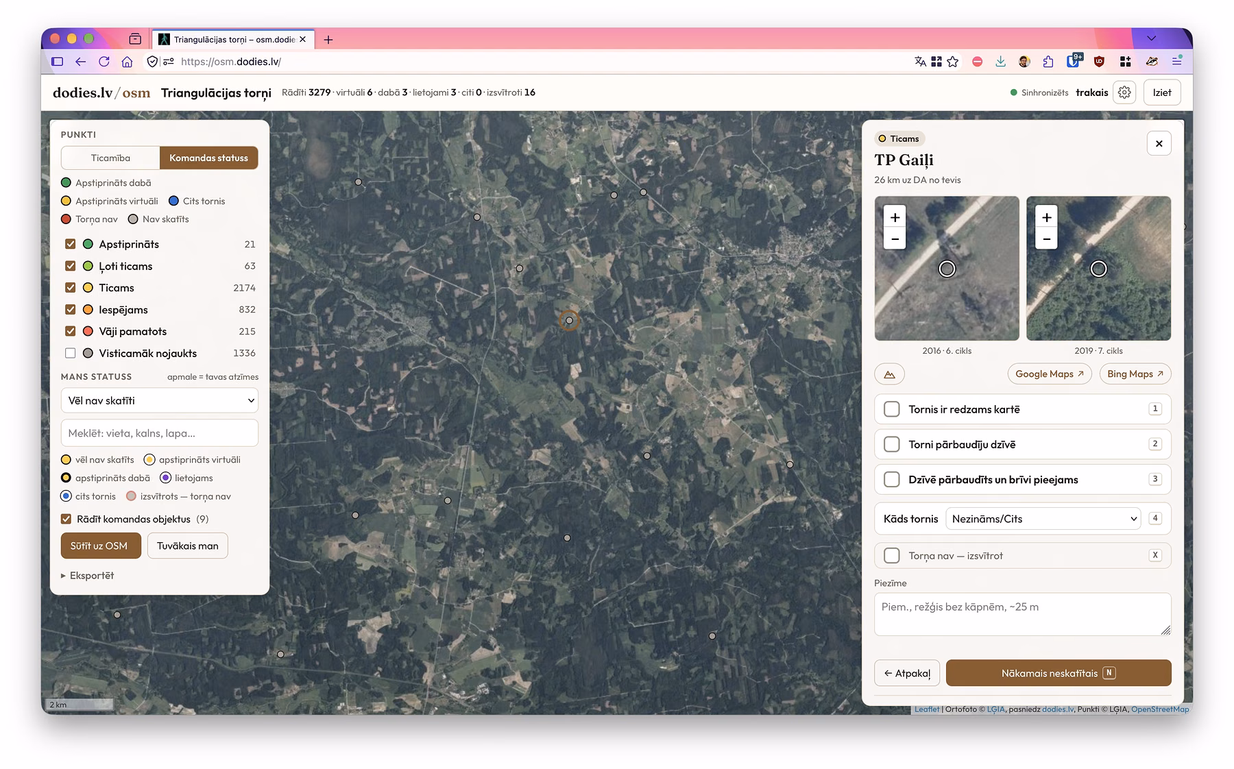Select the Komandas statuss tab
Viewport: 1234px width, 769px height.
pos(208,158)
